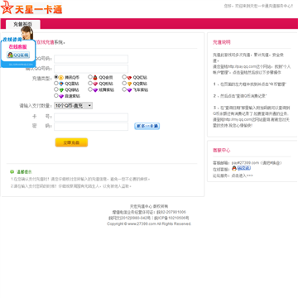Click the QQ粉钻 pink diamond icon
Screen dimensions: 298x298
pyautogui.click(x=95, y=84)
